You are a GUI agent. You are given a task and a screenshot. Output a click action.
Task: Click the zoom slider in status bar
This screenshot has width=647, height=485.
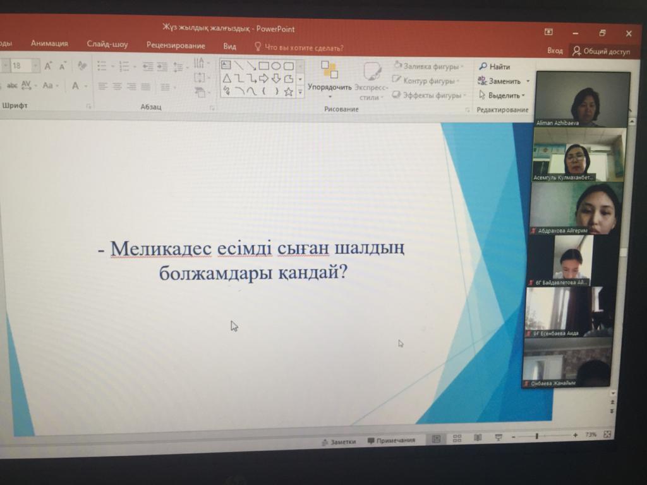pos(536,436)
